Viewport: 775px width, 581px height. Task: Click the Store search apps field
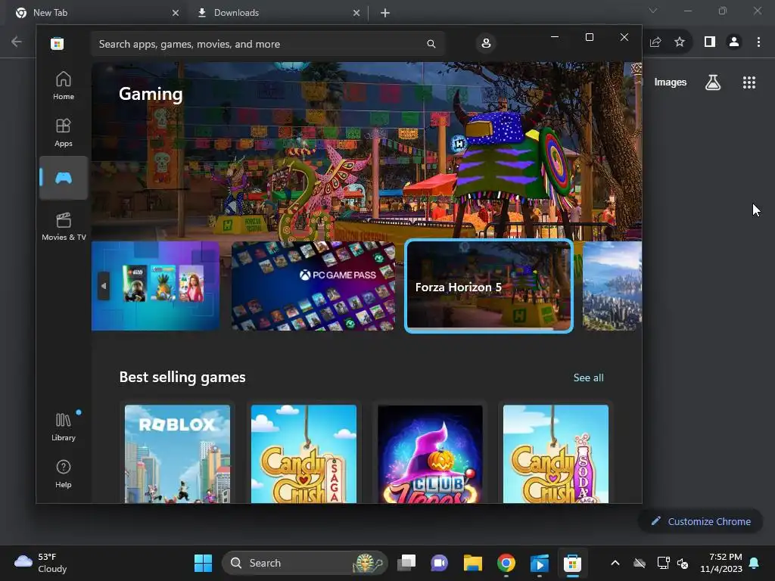click(x=267, y=44)
